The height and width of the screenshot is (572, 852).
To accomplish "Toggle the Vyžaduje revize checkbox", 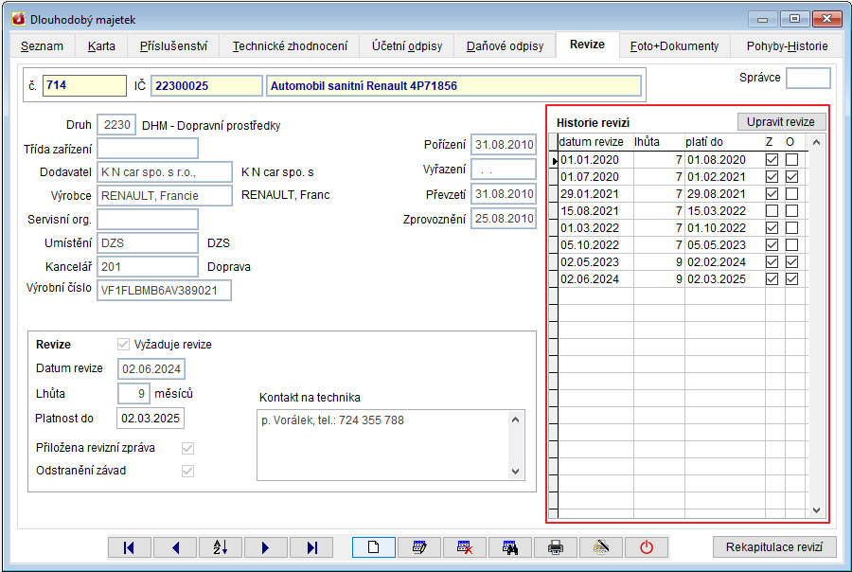I will coord(123,344).
